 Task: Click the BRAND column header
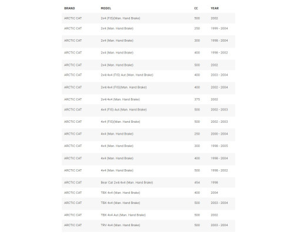click(x=69, y=8)
